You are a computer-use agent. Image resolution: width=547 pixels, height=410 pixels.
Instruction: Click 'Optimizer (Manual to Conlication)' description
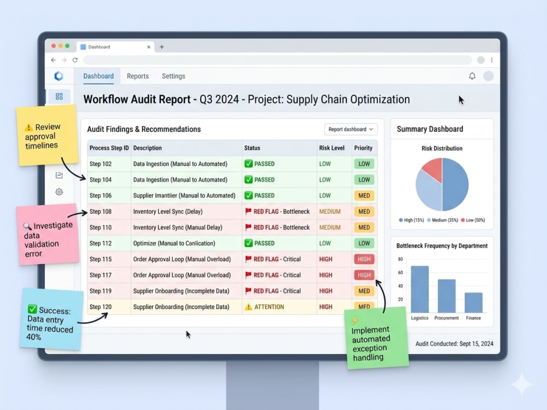(x=174, y=243)
